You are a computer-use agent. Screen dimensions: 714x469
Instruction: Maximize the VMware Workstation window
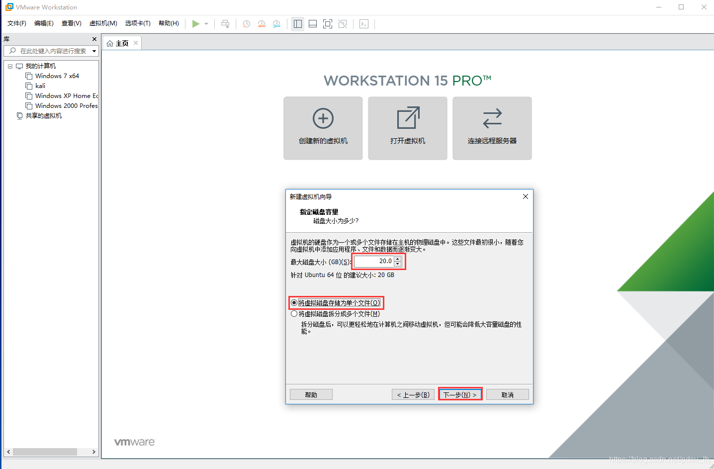pos(681,7)
